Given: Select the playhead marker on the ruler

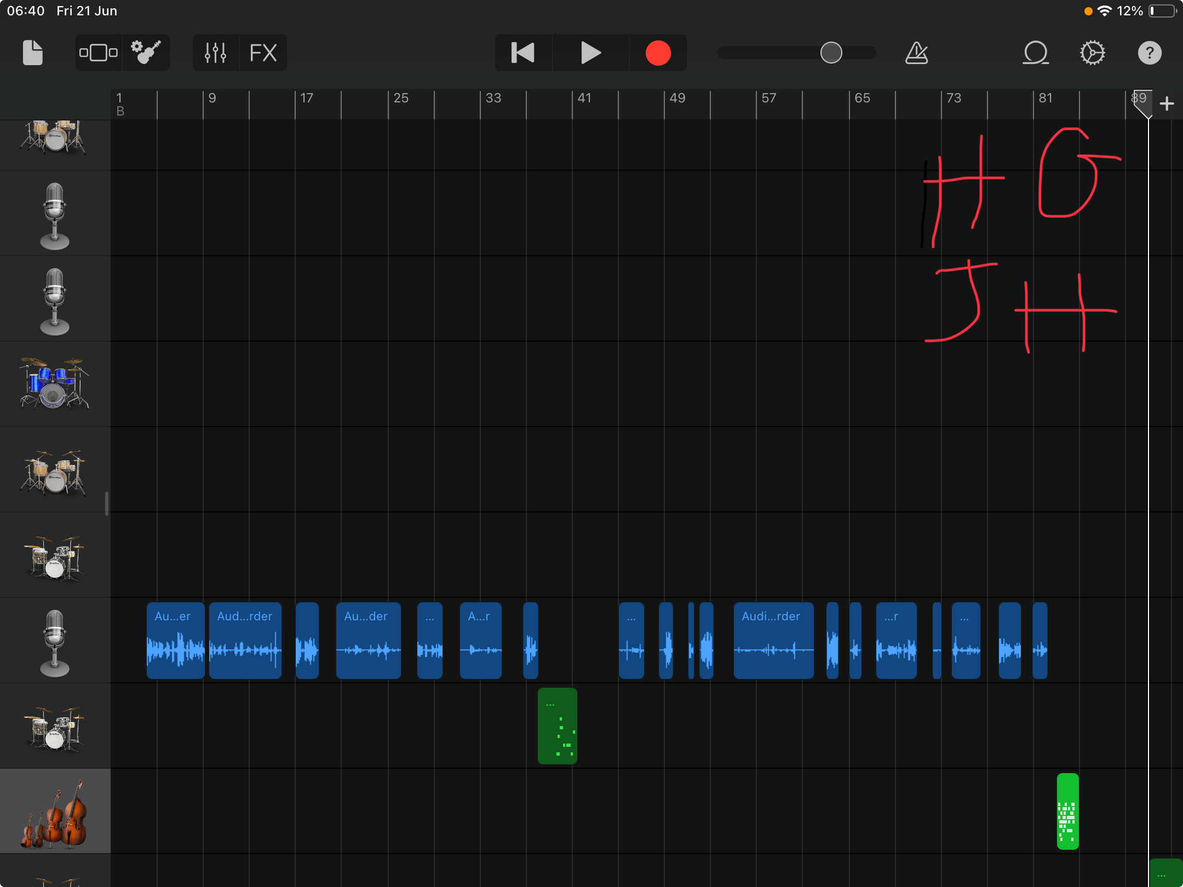Looking at the screenshot, I should coord(1143,103).
